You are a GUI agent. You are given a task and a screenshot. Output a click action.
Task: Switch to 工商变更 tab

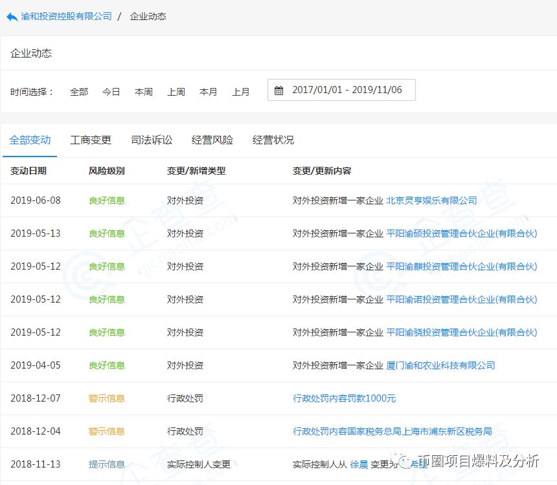pyautogui.click(x=91, y=140)
